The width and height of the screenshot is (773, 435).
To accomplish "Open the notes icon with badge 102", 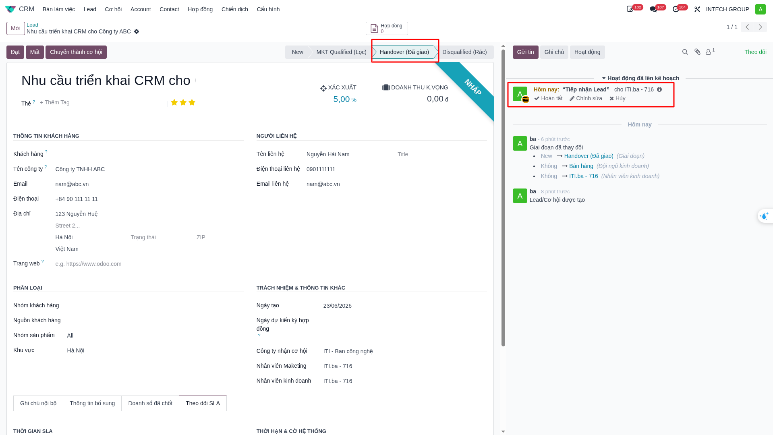I will coord(630,9).
